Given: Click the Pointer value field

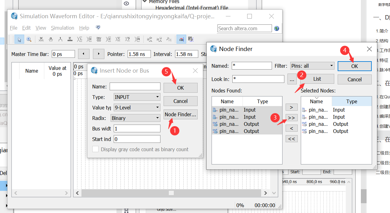Looking at the screenshot, I should [139, 54].
